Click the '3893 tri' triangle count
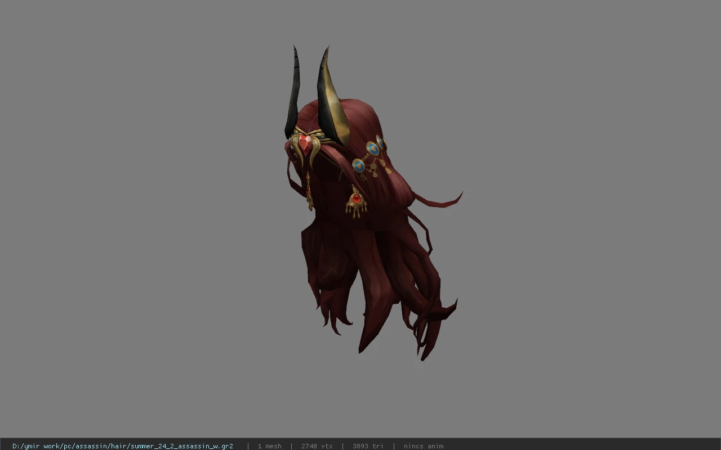721x450 pixels. pos(368,446)
